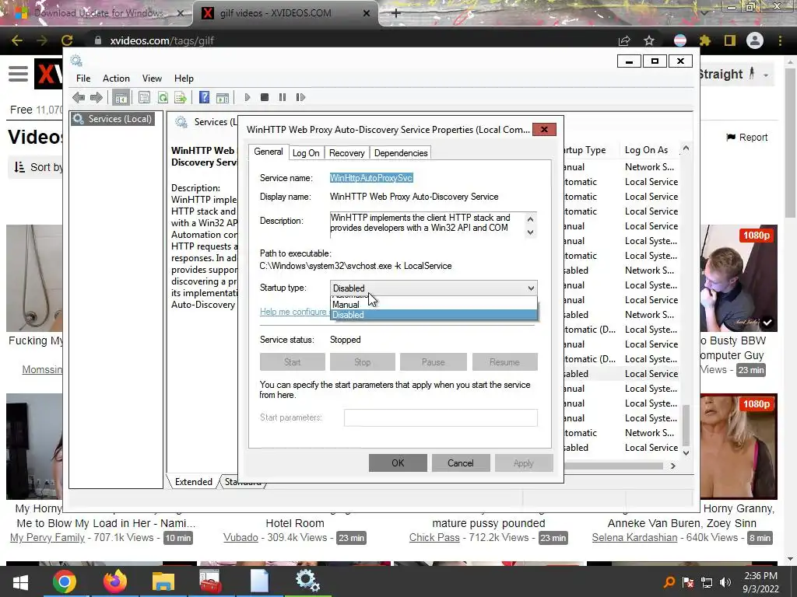Open Properties icon in Services toolbar

coord(144,97)
